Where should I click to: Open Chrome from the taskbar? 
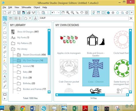[x=23, y=108]
